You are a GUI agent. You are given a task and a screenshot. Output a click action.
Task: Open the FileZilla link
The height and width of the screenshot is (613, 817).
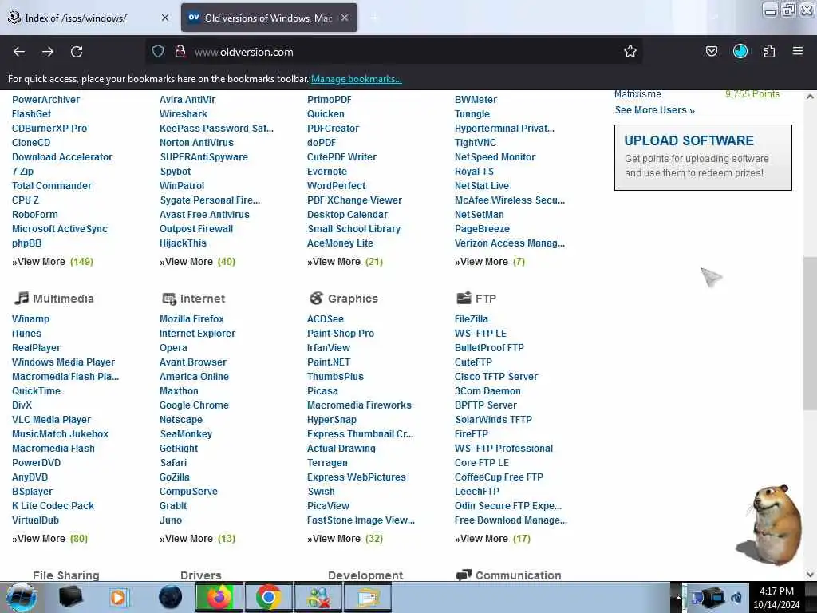coord(472,319)
